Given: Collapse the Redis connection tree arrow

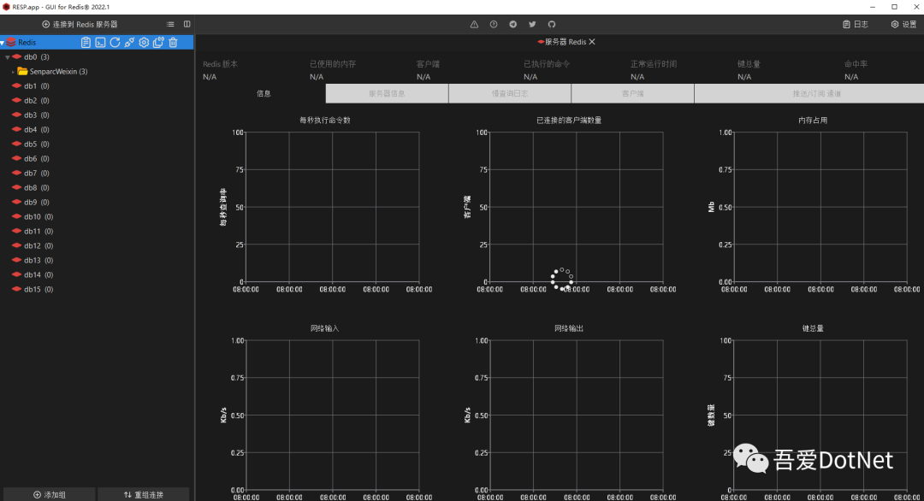Looking at the screenshot, I should coord(3,43).
